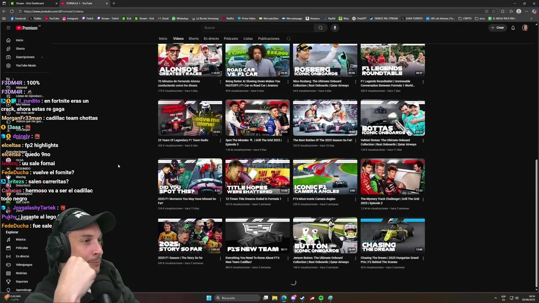Open Videojuegos under Explorar
Image resolution: width=539 pixels, height=303 pixels.
tap(24, 265)
